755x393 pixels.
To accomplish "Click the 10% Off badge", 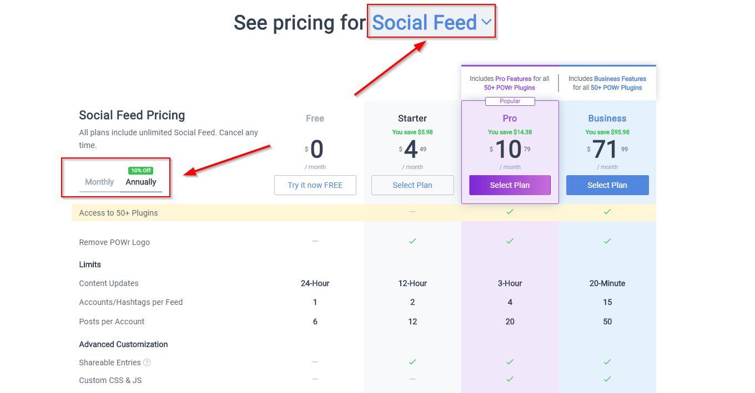I will point(141,170).
